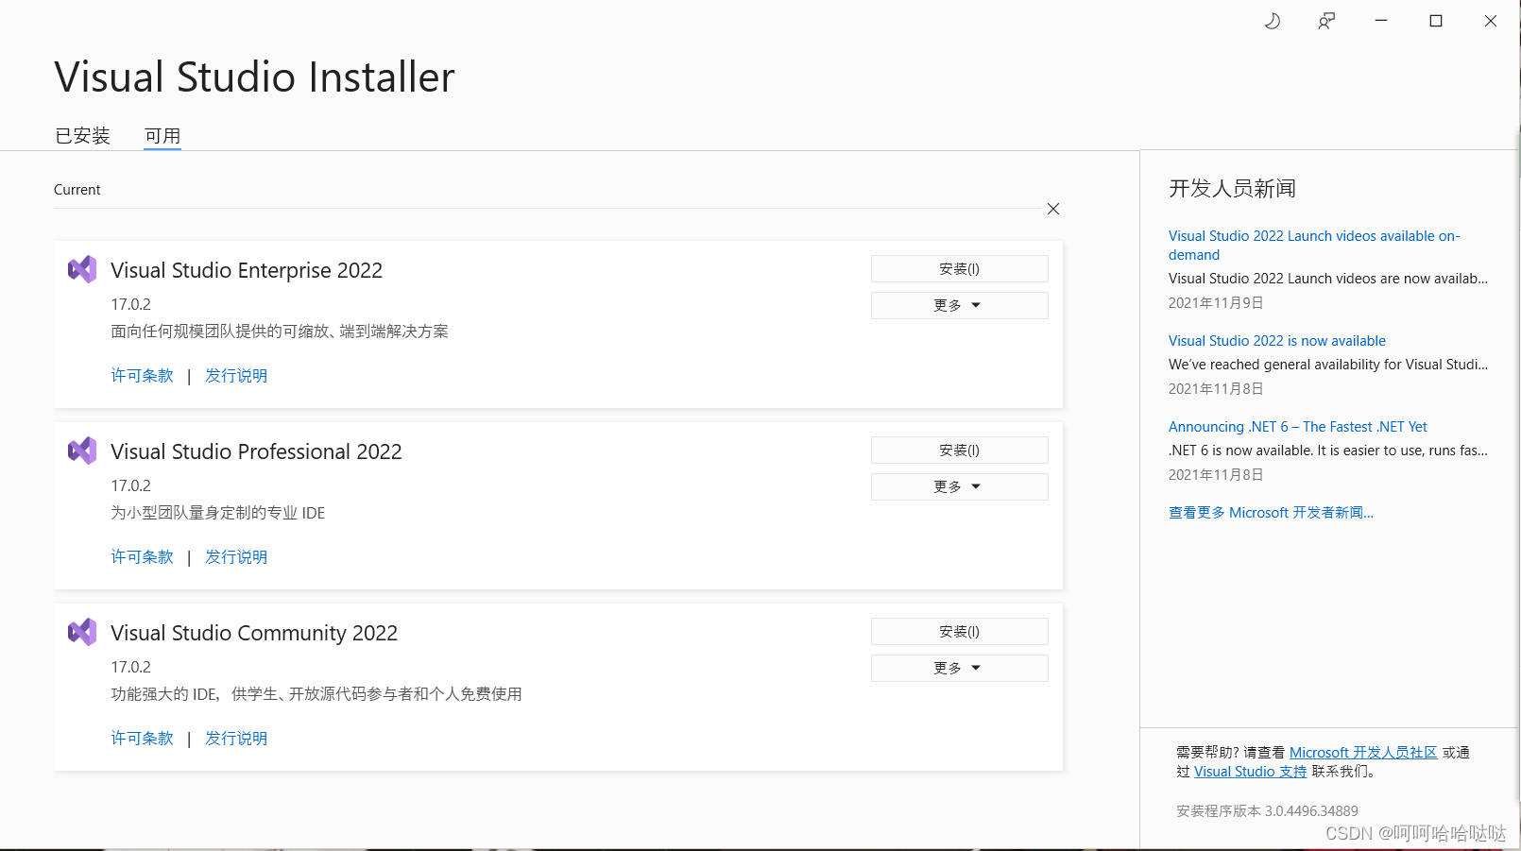
Task: Switch to the 已安装 tab
Action: [x=82, y=135]
